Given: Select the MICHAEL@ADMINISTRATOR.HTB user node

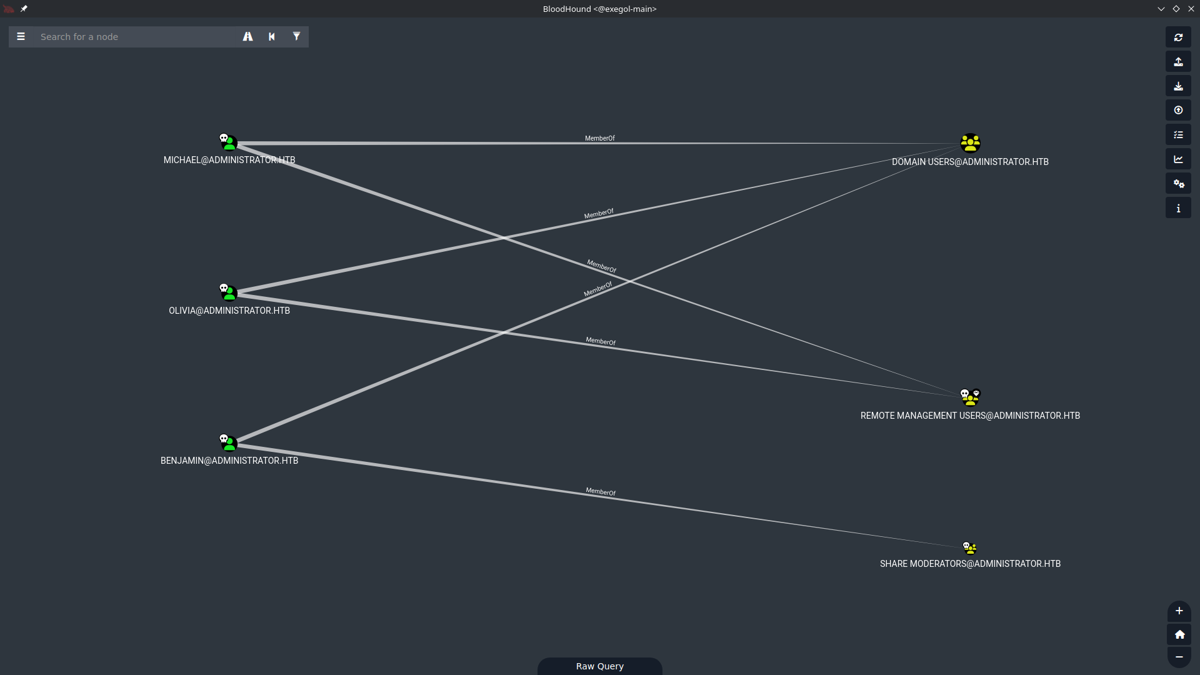Looking at the screenshot, I should click(228, 142).
